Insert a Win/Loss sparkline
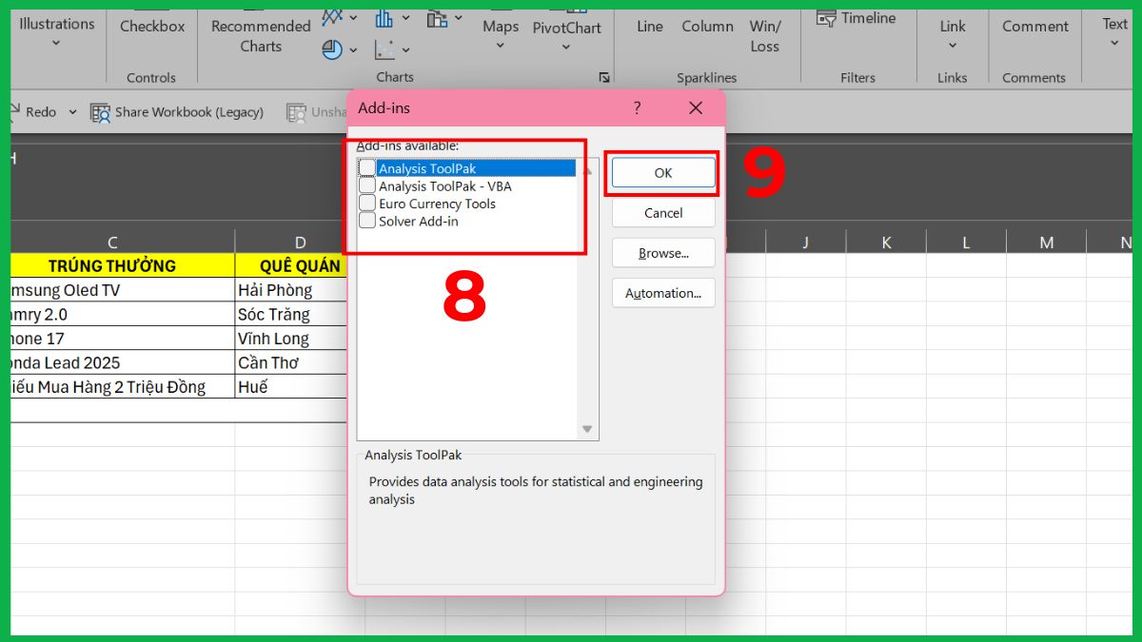This screenshot has height=642, width=1142. click(x=765, y=35)
